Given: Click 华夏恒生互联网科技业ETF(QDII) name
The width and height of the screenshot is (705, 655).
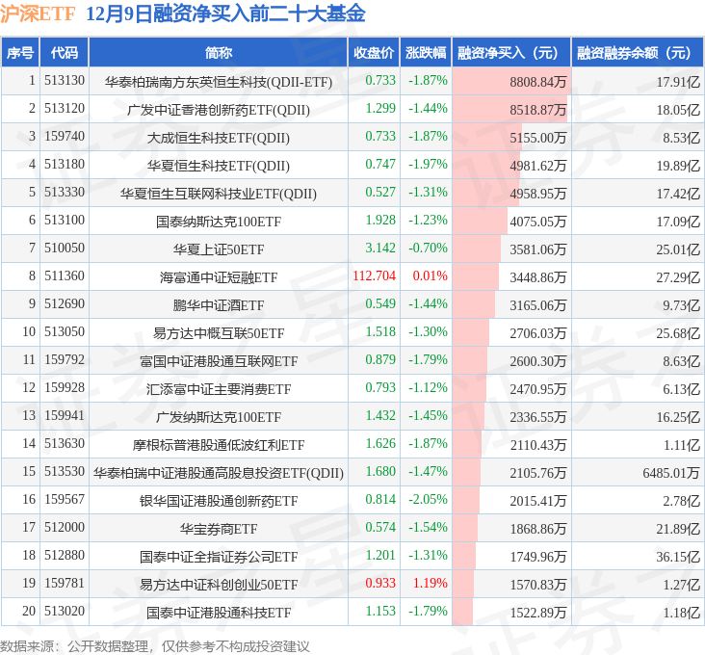Looking at the screenshot, I should pos(219,194).
